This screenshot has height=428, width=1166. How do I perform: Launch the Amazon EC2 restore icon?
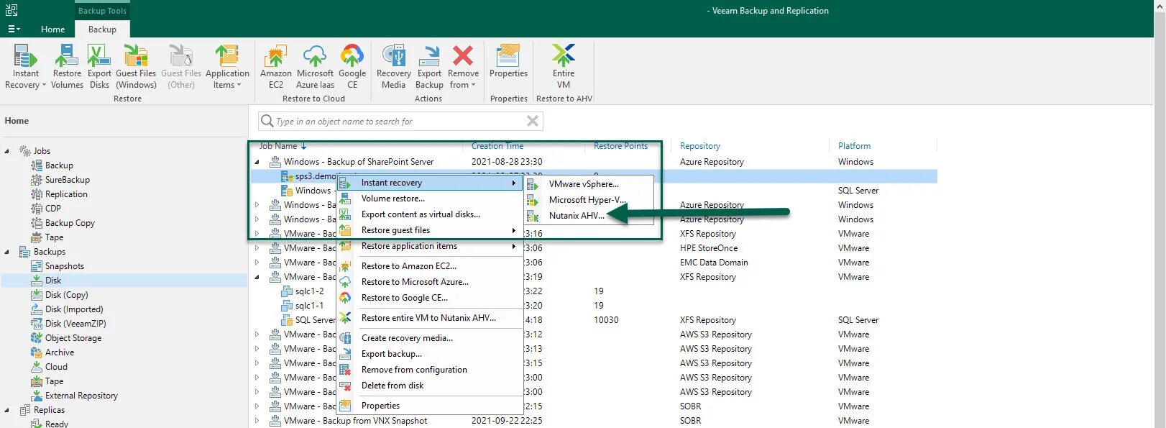pyautogui.click(x=276, y=66)
